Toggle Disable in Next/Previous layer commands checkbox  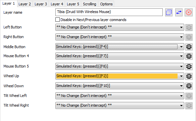(57, 20)
